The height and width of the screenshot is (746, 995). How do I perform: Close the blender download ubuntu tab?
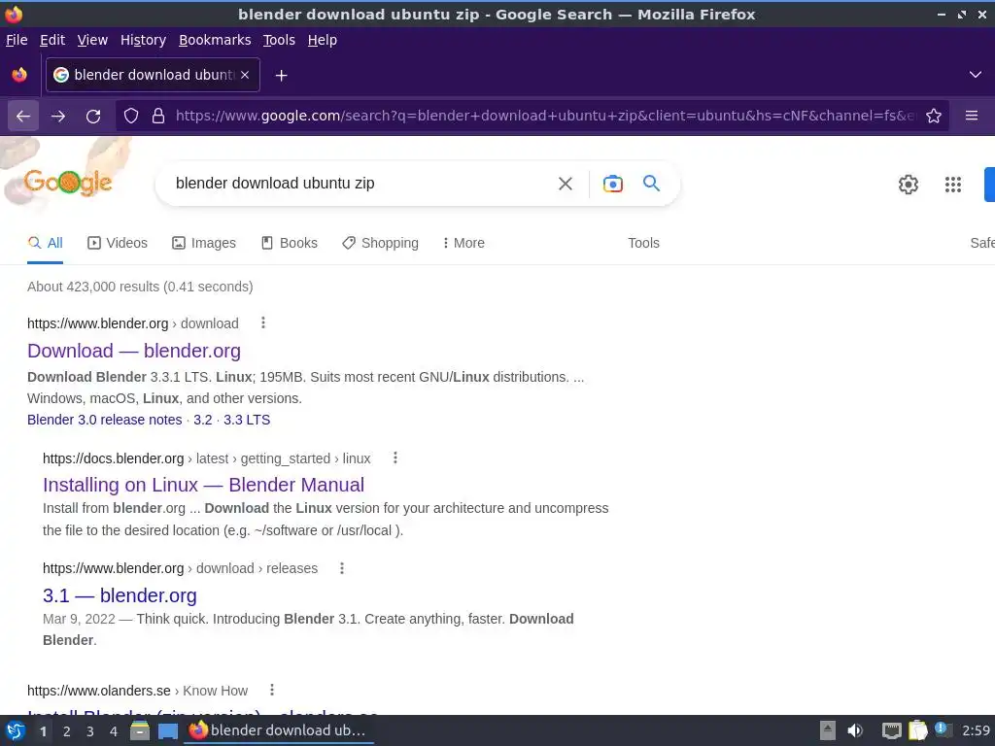245,75
